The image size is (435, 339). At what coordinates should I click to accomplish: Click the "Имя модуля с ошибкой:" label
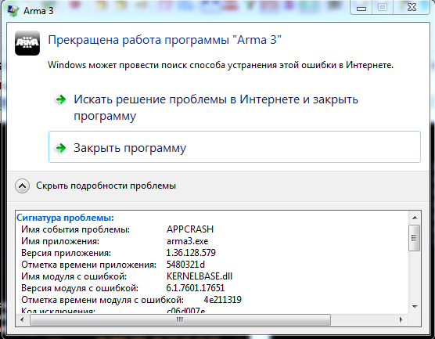74,276
